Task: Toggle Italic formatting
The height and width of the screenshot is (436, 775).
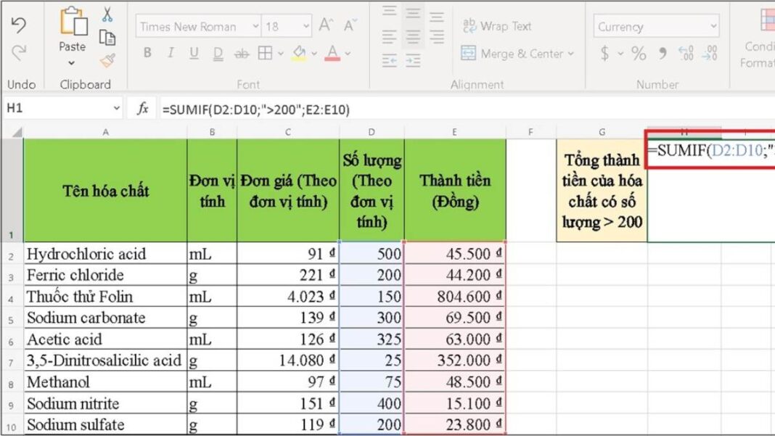Action: (x=171, y=53)
